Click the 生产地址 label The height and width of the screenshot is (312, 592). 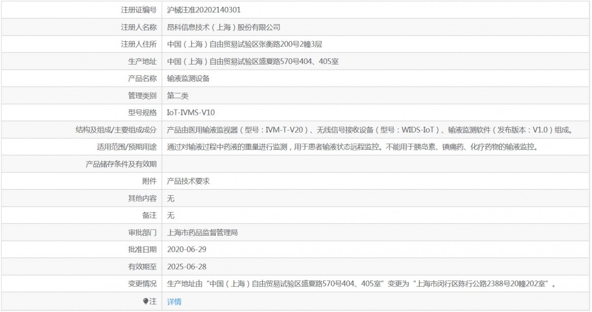pyautogui.click(x=142, y=61)
